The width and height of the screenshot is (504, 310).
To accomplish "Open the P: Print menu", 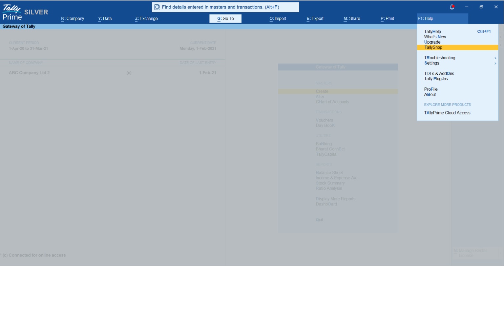I will click(387, 19).
